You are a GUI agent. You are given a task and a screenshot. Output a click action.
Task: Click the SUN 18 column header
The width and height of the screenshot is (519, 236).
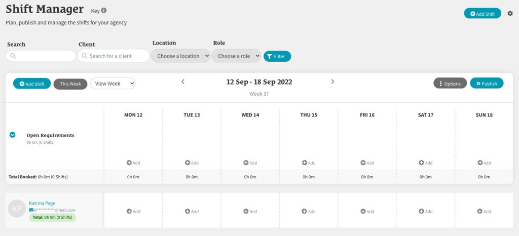484,115
